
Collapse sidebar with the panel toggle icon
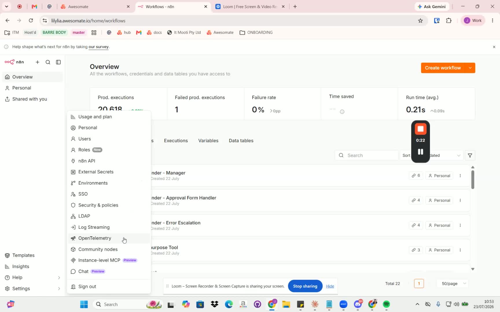coord(58,62)
